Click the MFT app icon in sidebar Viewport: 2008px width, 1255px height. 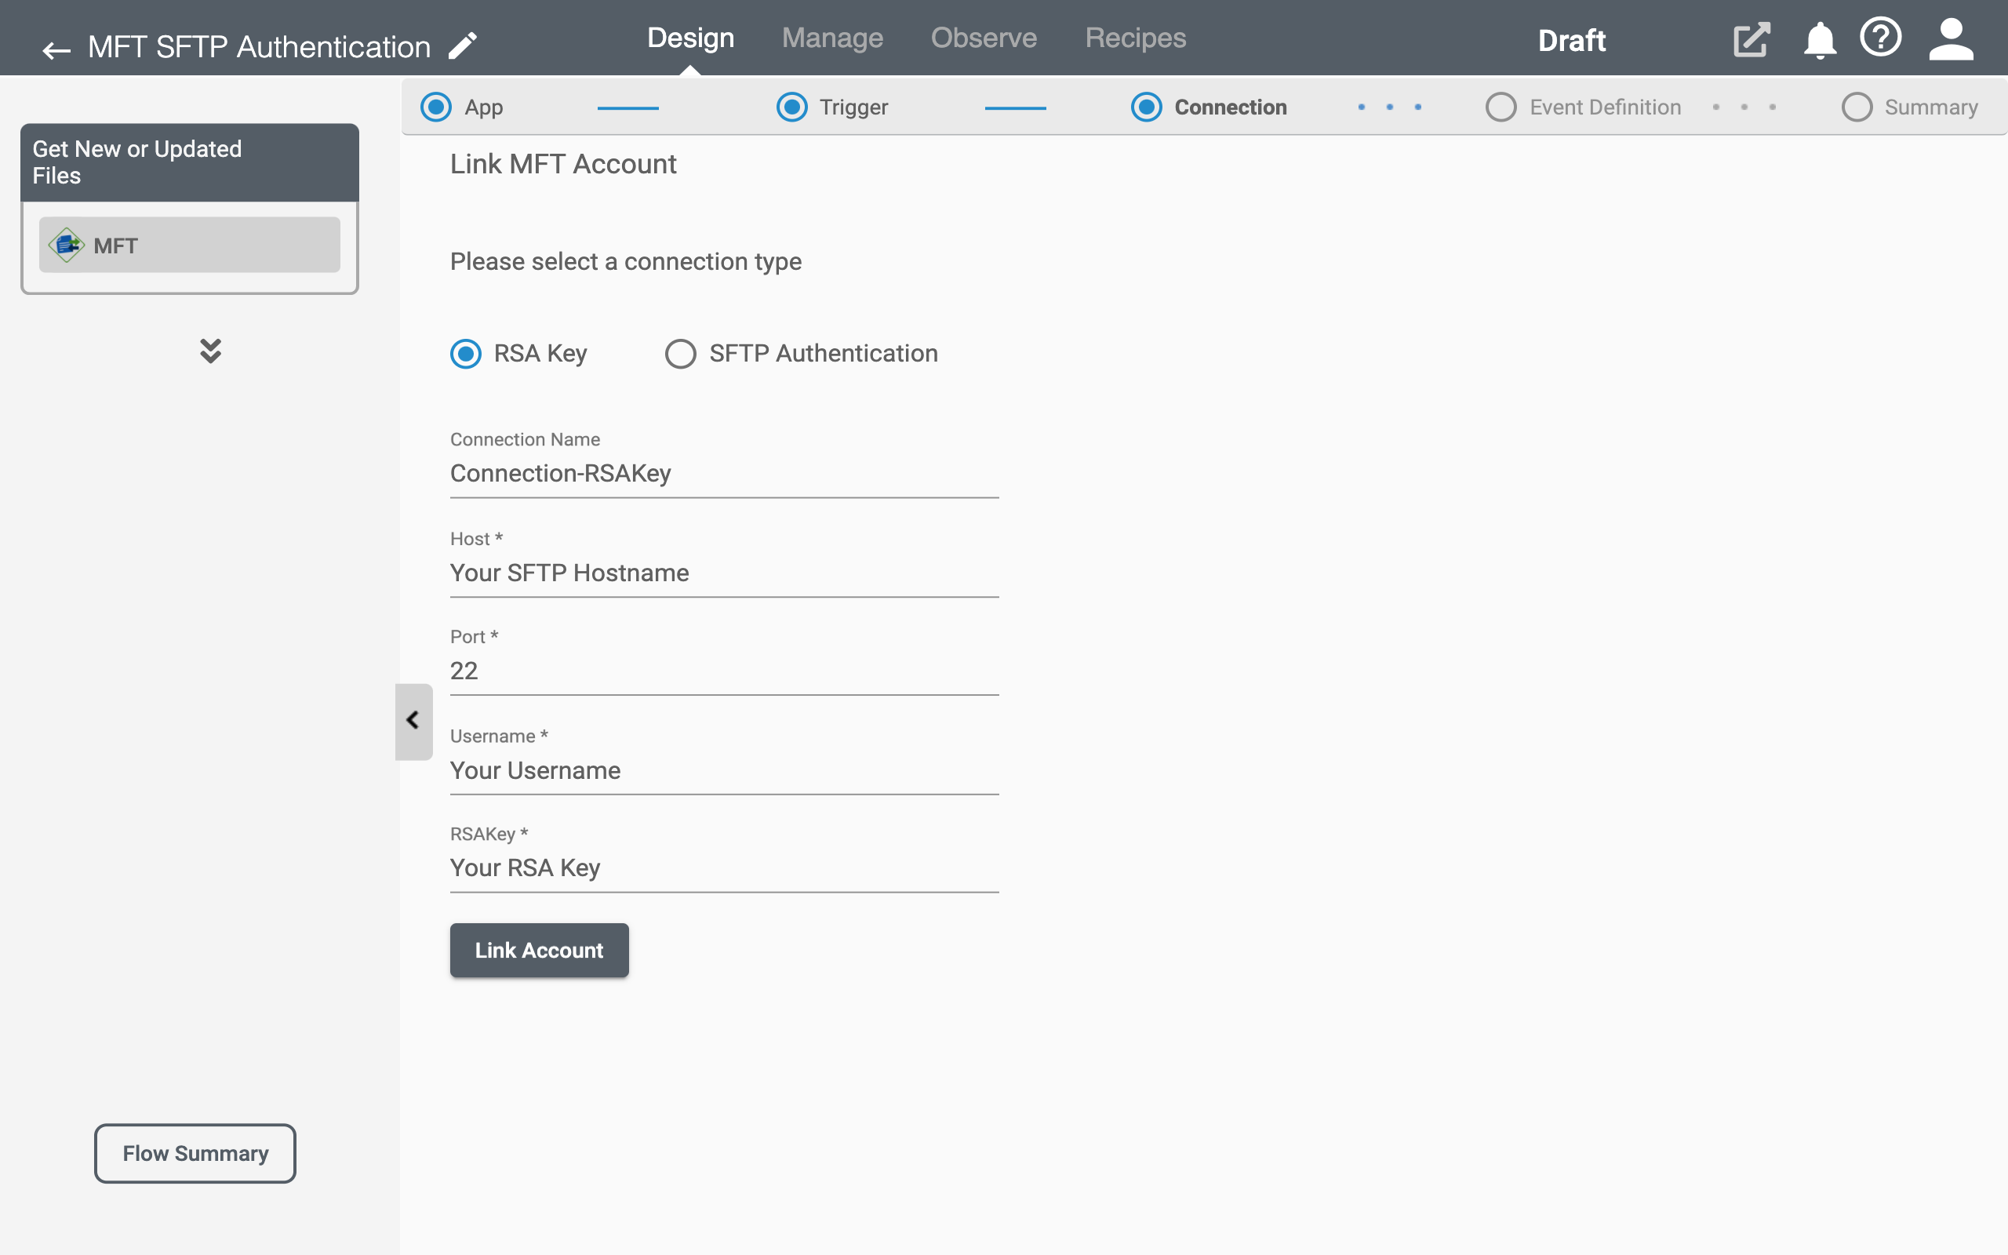[67, 245]
